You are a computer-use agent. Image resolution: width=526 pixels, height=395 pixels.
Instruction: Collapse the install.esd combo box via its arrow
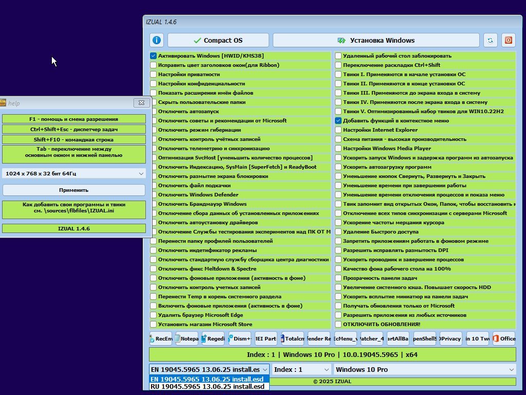pos(265,369)
